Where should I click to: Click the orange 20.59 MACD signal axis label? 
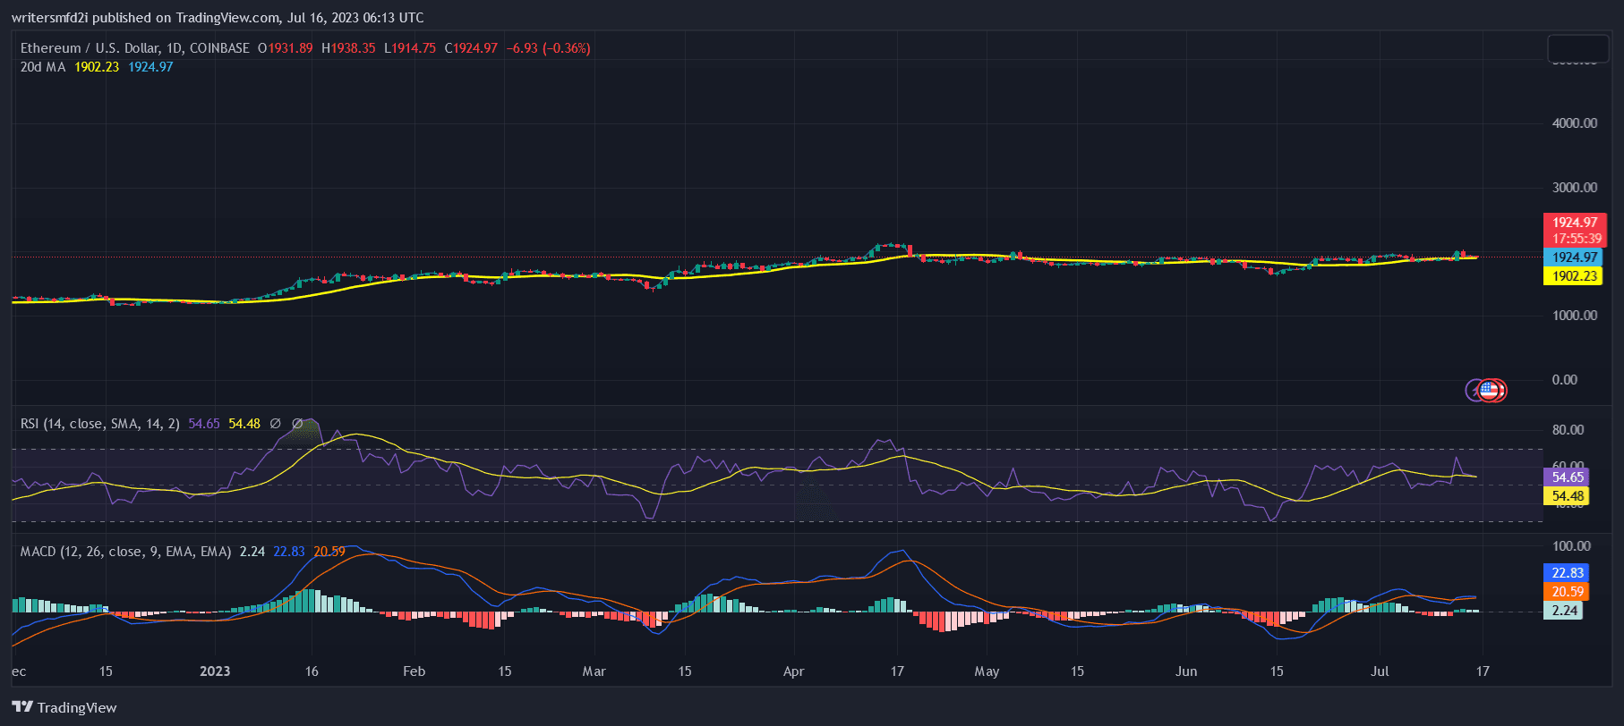[1568, 592]
